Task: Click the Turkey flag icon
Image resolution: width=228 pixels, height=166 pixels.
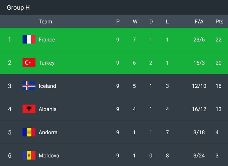Action: click(29, 63)
